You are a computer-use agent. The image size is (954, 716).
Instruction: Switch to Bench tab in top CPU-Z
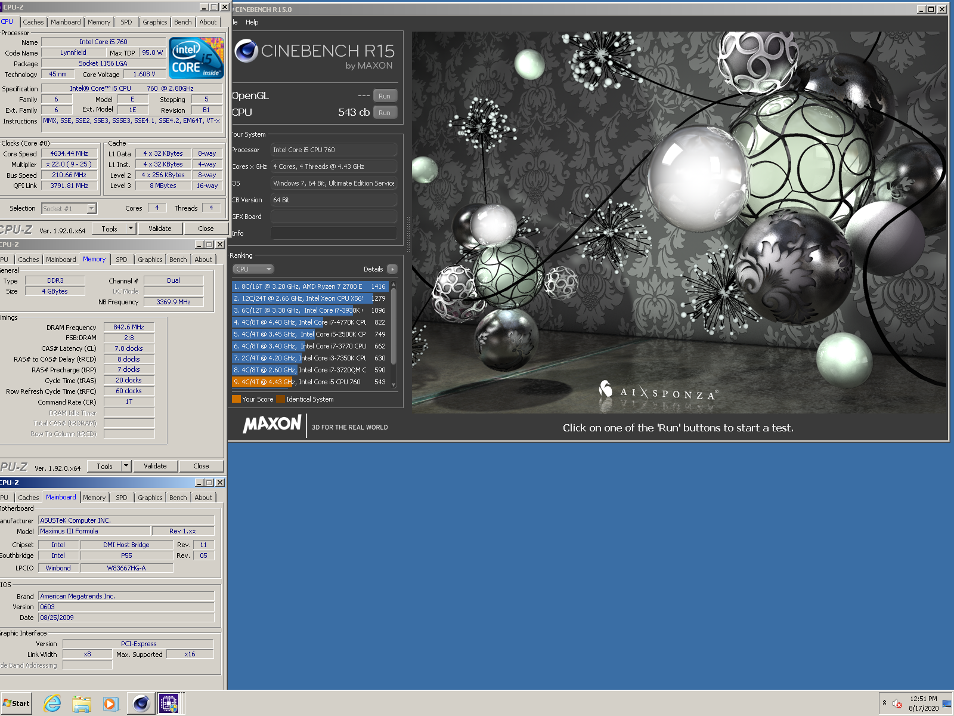(183, 22)
